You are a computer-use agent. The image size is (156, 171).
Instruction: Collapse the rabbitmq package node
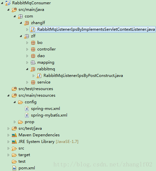tap(27, 69)
